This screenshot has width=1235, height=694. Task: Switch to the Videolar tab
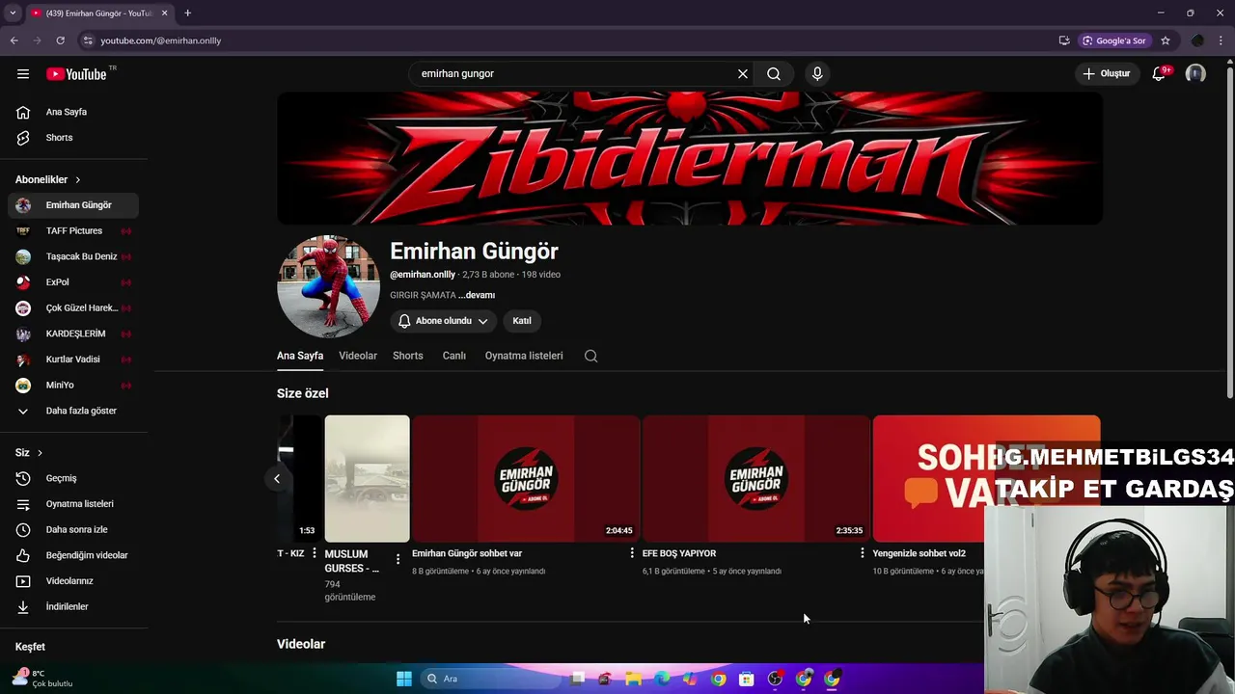(358, 356)
